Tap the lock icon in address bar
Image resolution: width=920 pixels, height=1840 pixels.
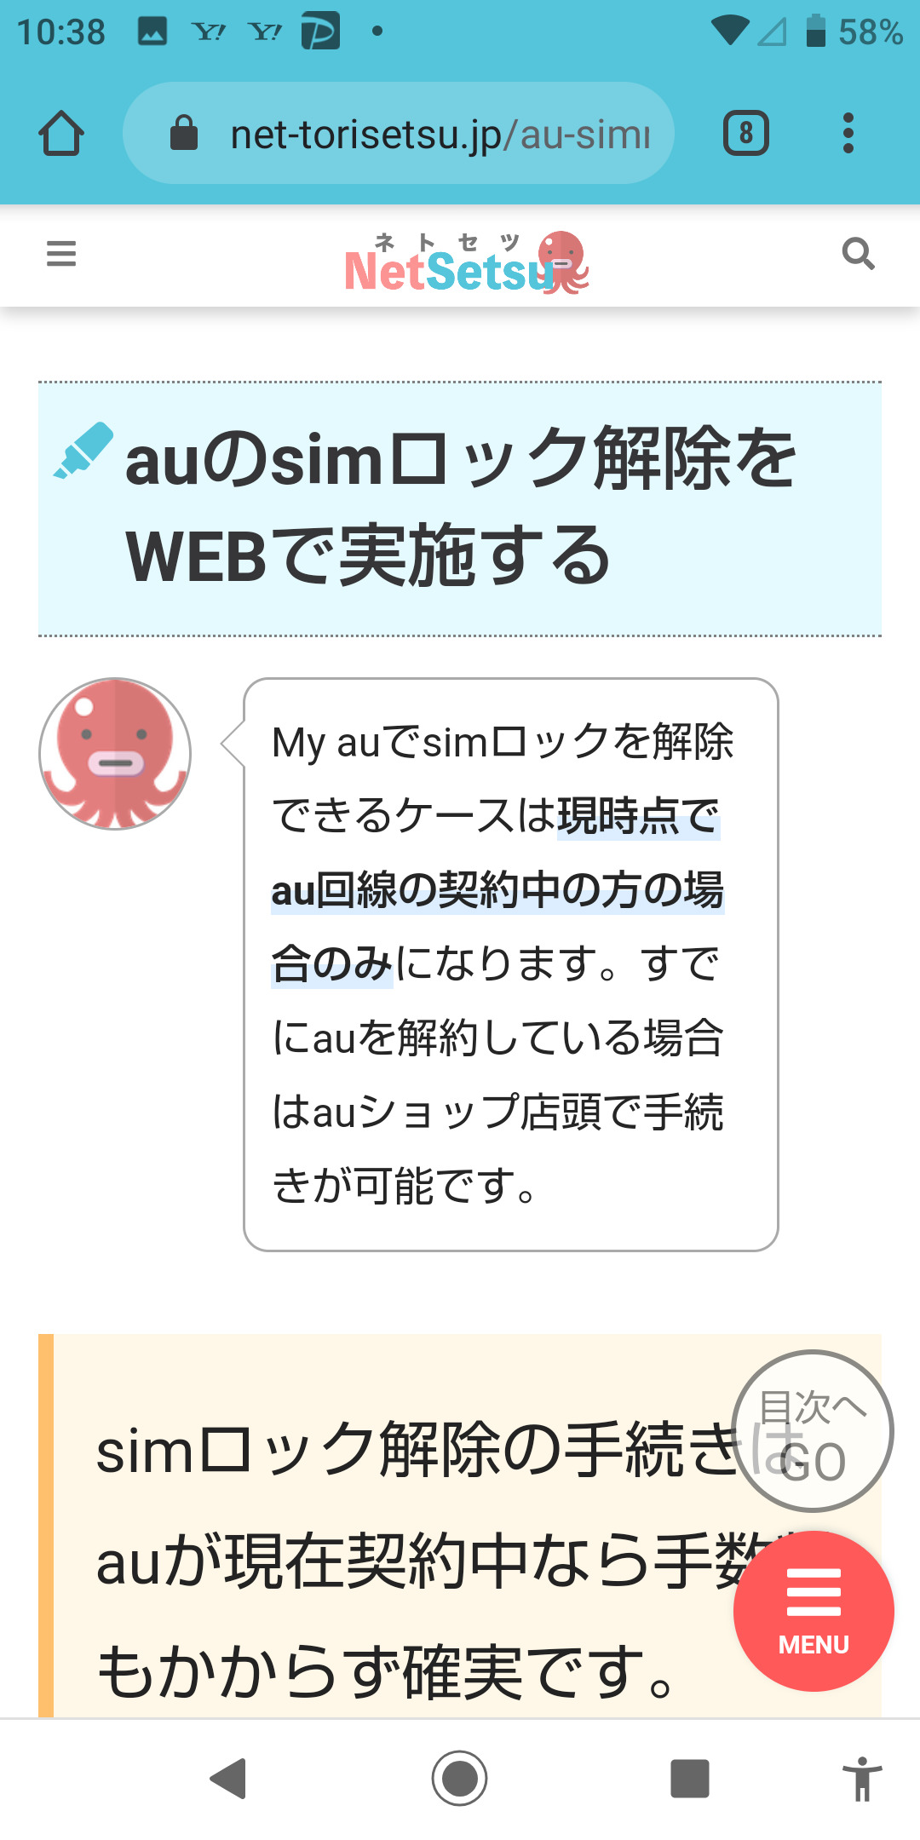point(184,134)
